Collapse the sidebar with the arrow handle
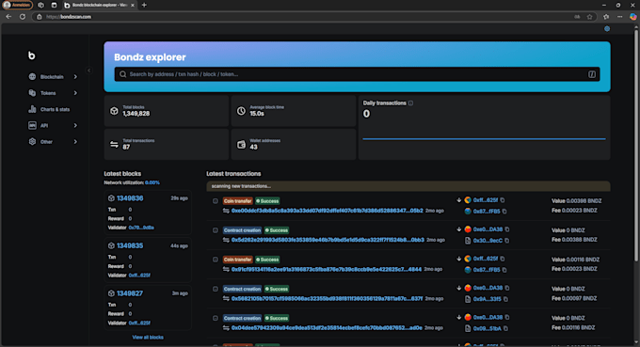The width and height of the screenshot is (640, 347). click(89, 71)
